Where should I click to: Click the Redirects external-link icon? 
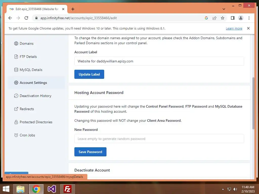click(16, 109)
